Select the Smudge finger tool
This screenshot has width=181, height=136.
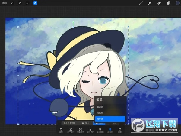point(150,3)
